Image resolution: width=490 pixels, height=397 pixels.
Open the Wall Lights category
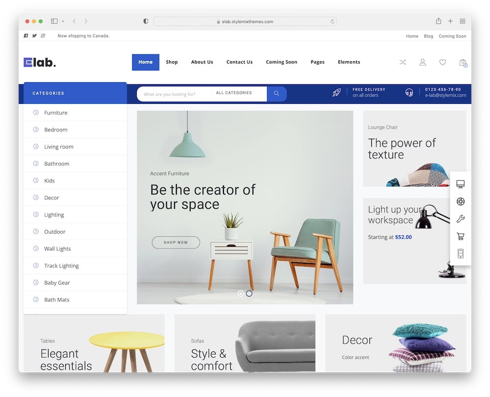tap(75, 248)
